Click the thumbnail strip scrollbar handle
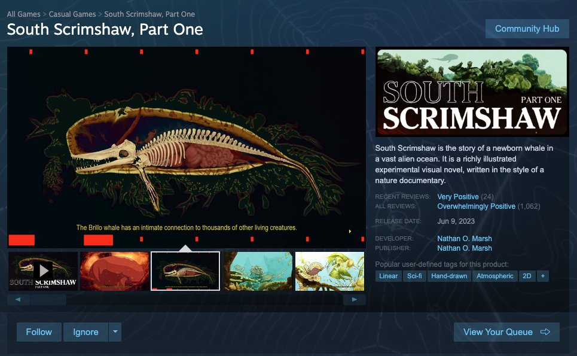The width and height of the screenshot is (577, 356). [x=48, y=299]
